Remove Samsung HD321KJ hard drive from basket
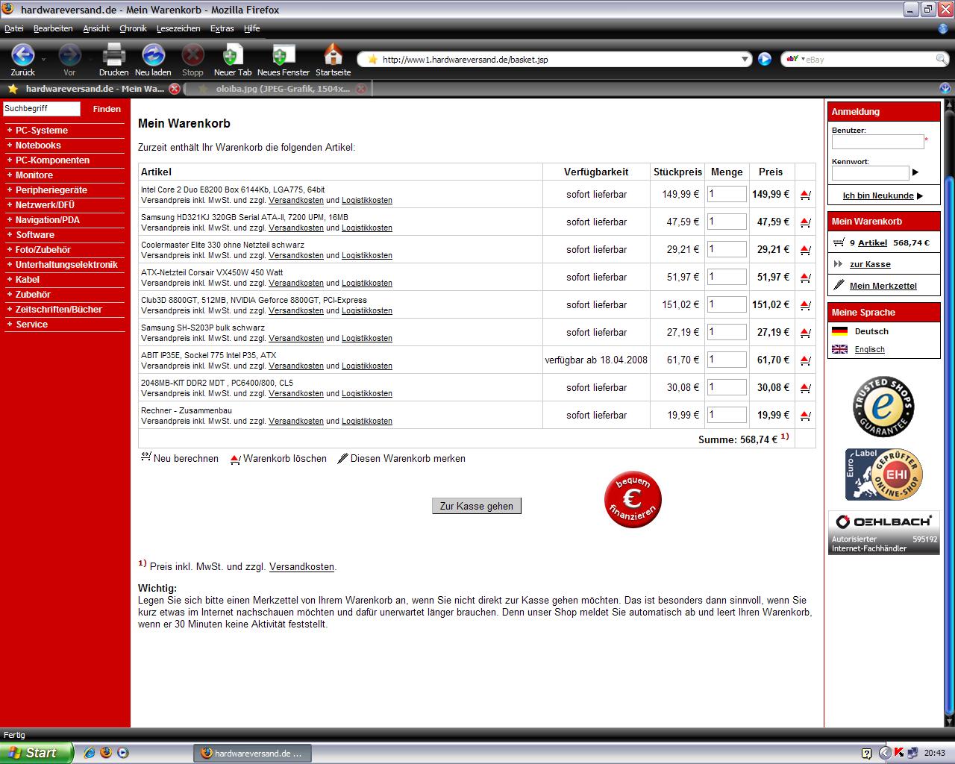Viewport: 955px width, 764px height. 805,222
